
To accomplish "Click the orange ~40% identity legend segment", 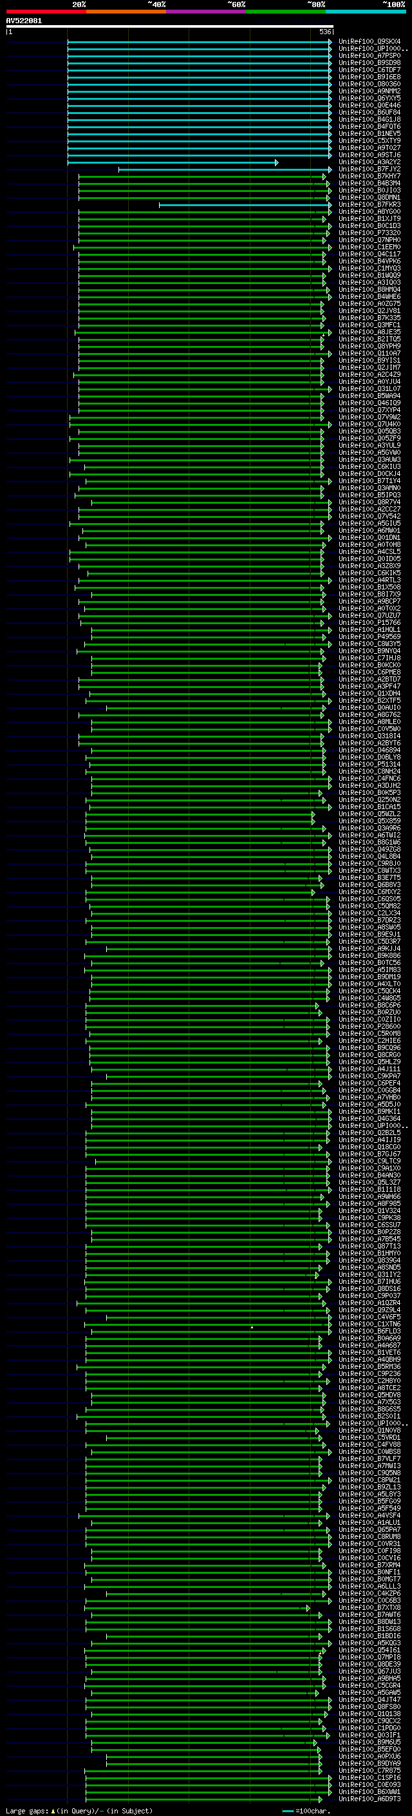I will click(x=126, y=12).
